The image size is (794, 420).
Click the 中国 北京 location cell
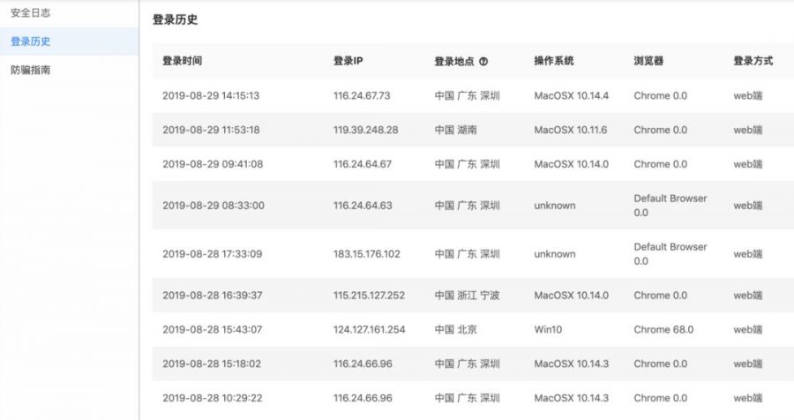(456, 330)
